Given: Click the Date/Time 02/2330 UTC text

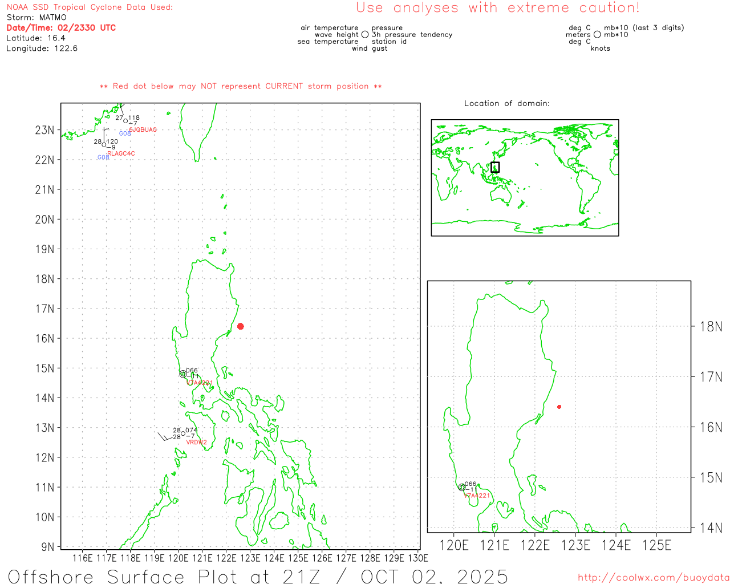Looking at the screenshot, I should click(61, 28).
